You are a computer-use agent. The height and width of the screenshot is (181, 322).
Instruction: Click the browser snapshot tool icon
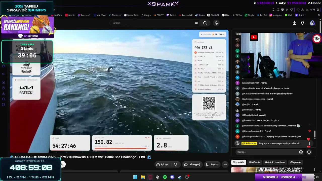[278, 10]
